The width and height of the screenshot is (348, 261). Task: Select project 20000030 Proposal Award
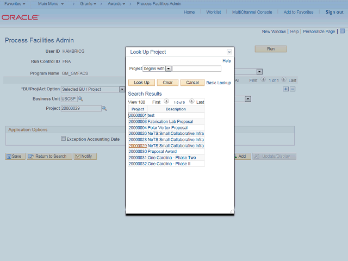tap(138, 152)
